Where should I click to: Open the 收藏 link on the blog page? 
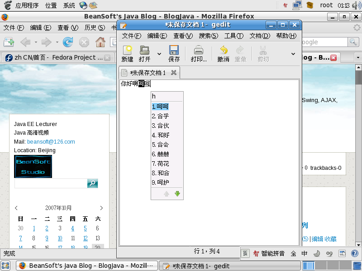click(x=330, y=239)
